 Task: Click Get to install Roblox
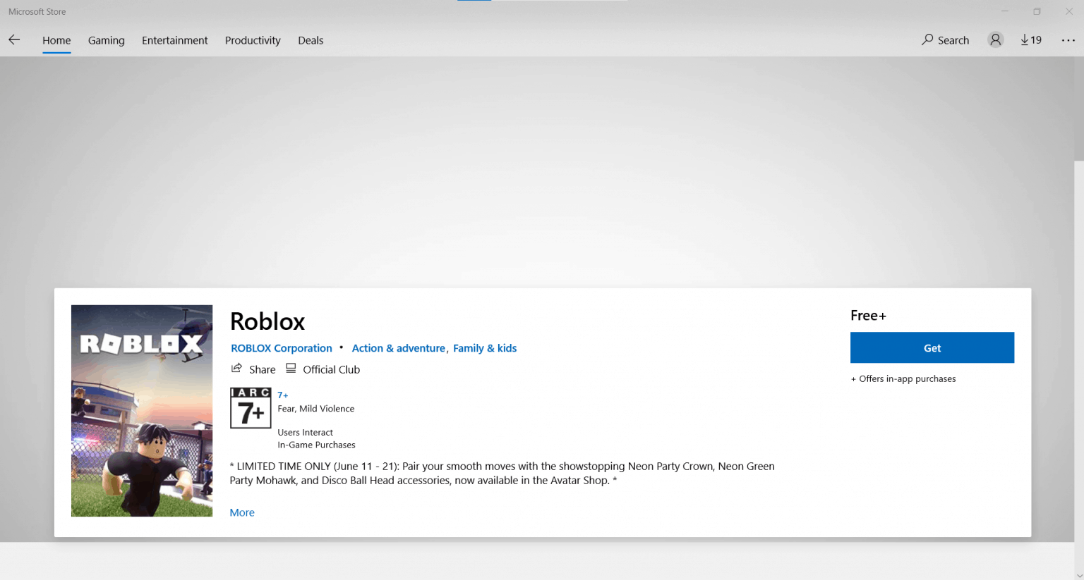pos(932,347)
